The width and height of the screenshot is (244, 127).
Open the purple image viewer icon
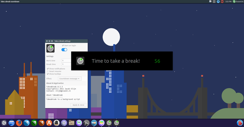click(101, 123)
